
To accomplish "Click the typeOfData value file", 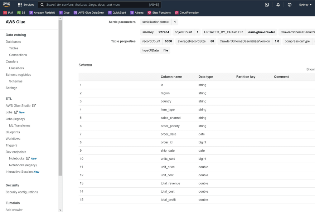I will [165, 50].
